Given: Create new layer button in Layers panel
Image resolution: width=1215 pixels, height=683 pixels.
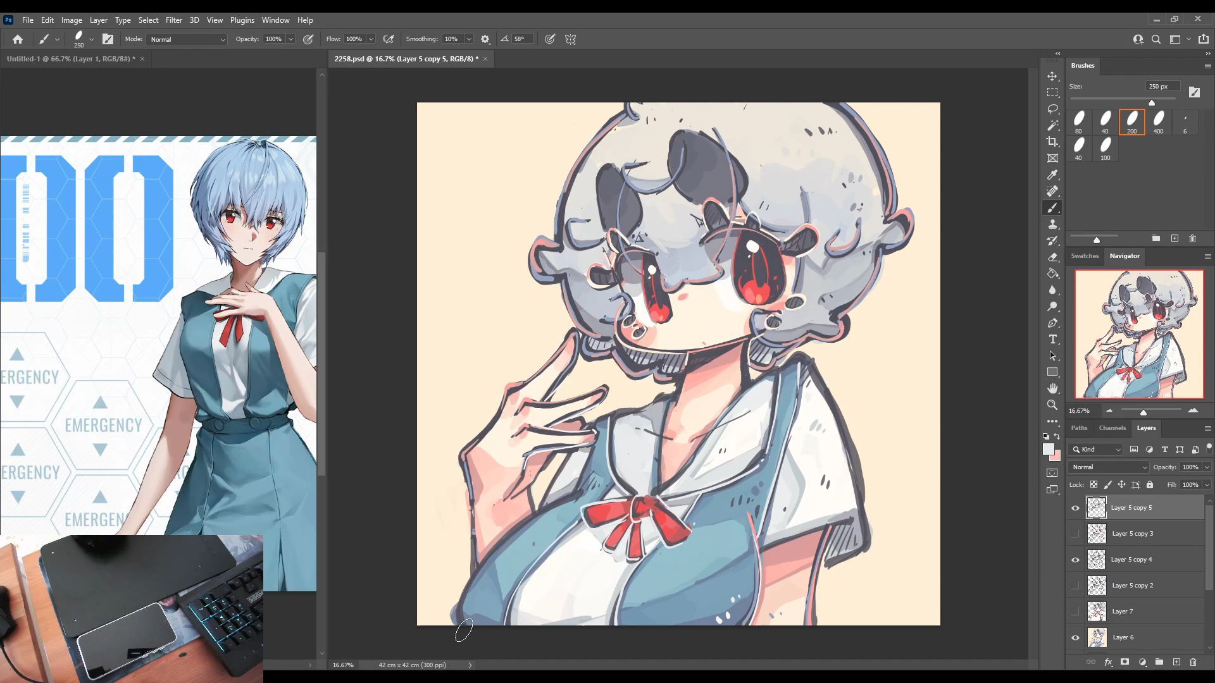Looking at the screenshot, I should pos(1176,662).
